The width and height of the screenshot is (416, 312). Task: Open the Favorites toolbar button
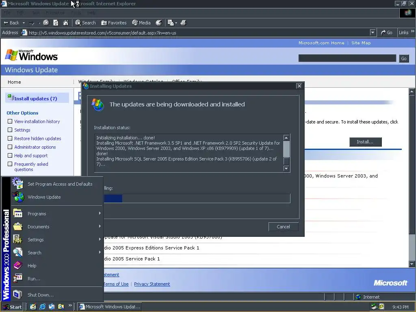114,23
